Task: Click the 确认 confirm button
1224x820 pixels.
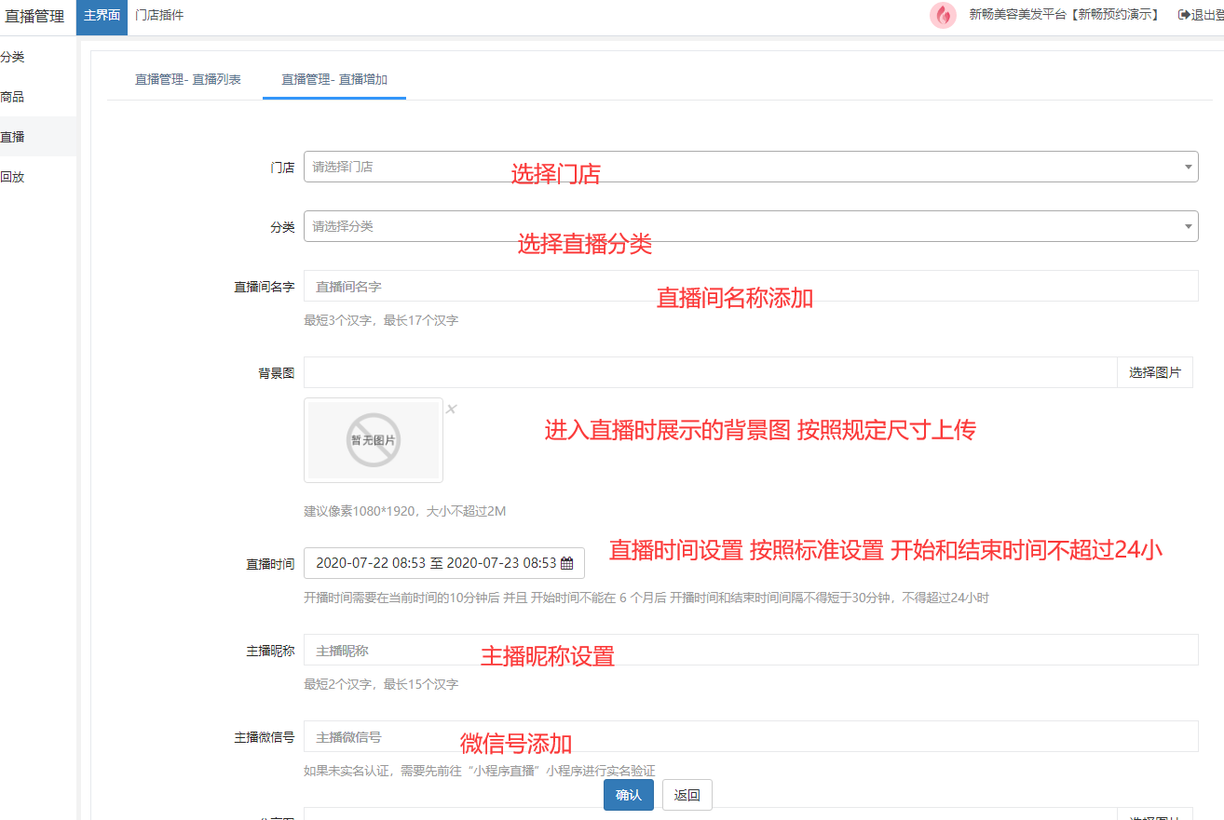Action: 629,795
